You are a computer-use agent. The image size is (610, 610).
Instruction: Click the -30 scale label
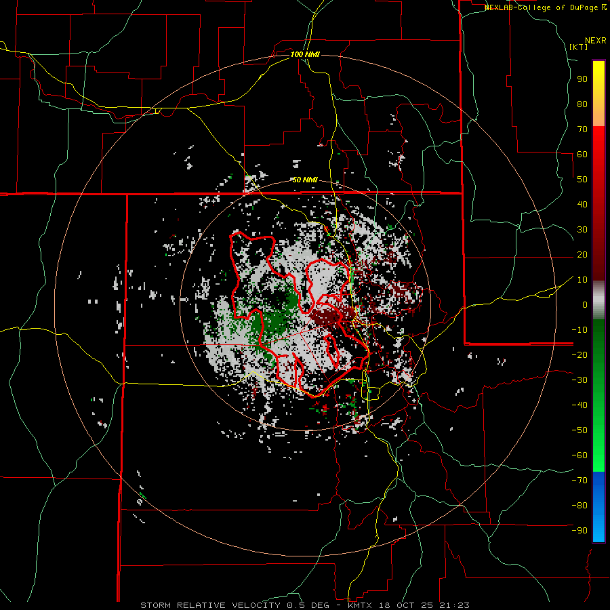tap(579, 380)
